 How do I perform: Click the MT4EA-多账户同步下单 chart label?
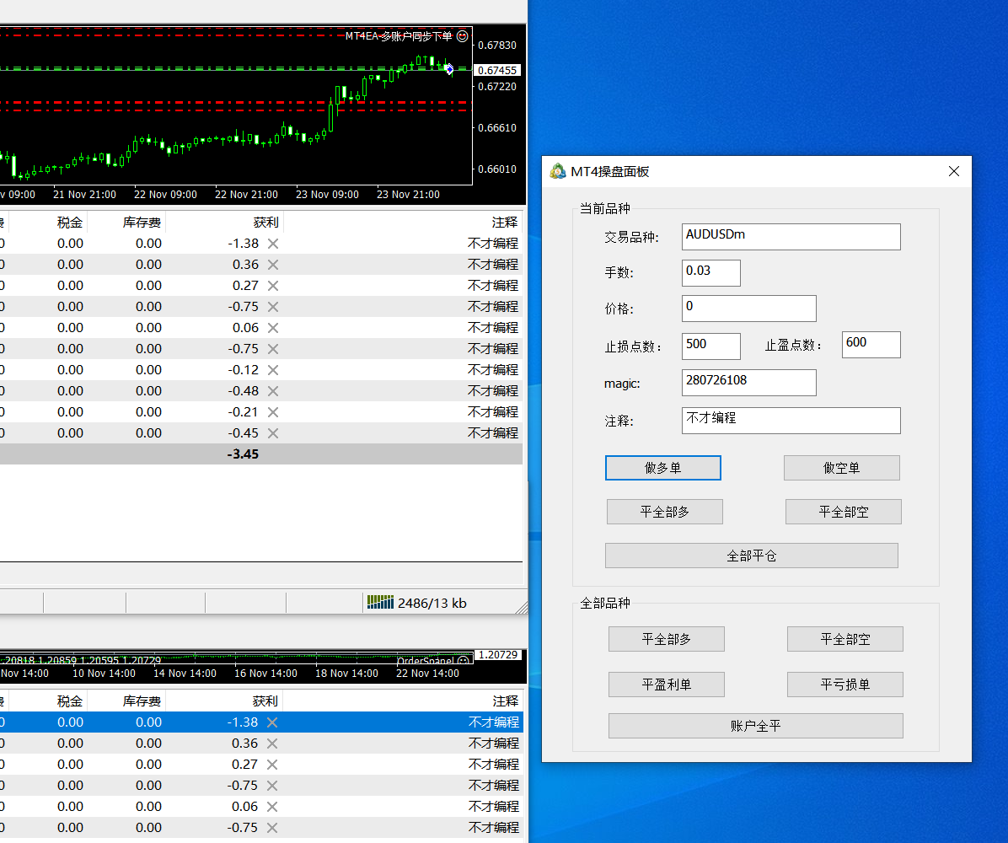pos(399,36)
